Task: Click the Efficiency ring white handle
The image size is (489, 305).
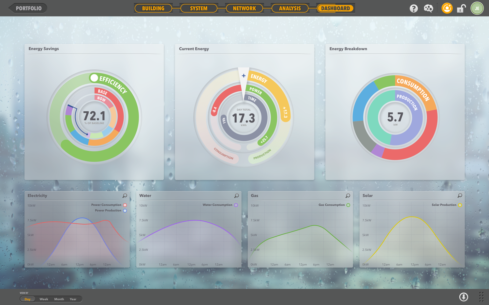Action: (x=94, y=78)
